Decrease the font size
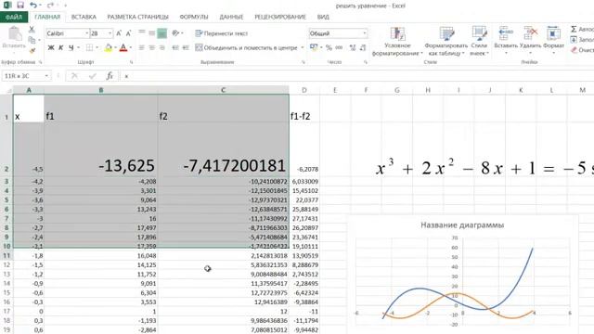 click(x=128, y=33)
